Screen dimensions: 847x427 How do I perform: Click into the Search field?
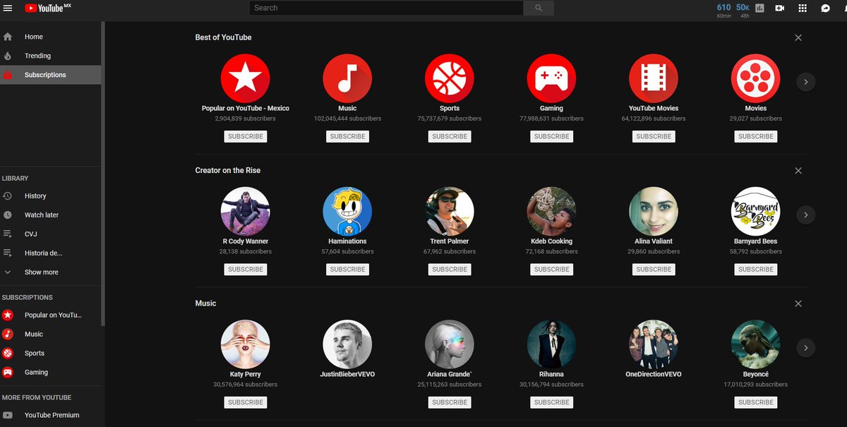point(386,8)
